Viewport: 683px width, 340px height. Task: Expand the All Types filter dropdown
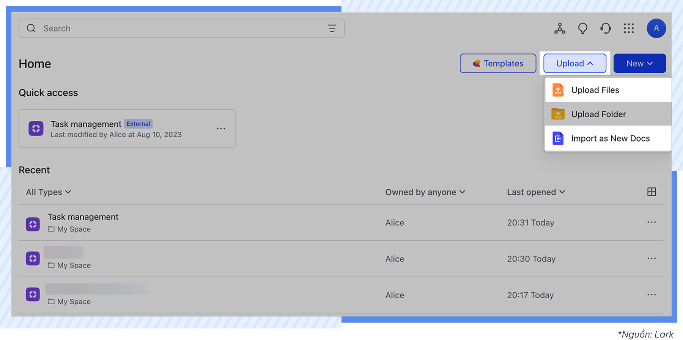point(49,192)
